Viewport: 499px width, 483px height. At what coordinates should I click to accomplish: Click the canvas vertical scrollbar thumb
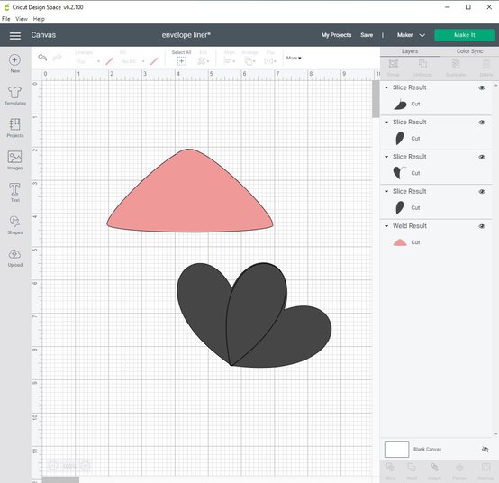(x=376, y=99)
